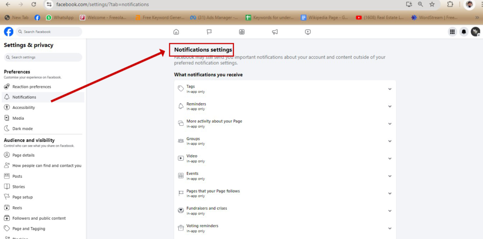Viewport: 483px width, 239px height.
Task: Bookmark this page with star icon
Action: pos(432,4)
